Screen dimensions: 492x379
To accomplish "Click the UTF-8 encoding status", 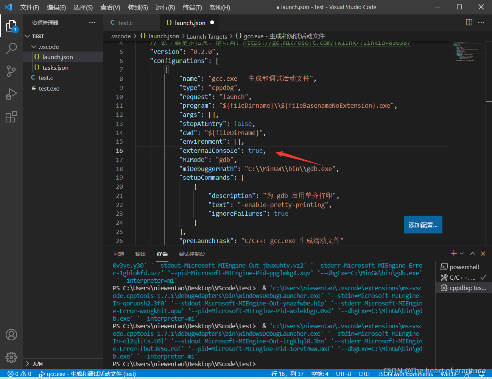I will [x=343, y=374].
